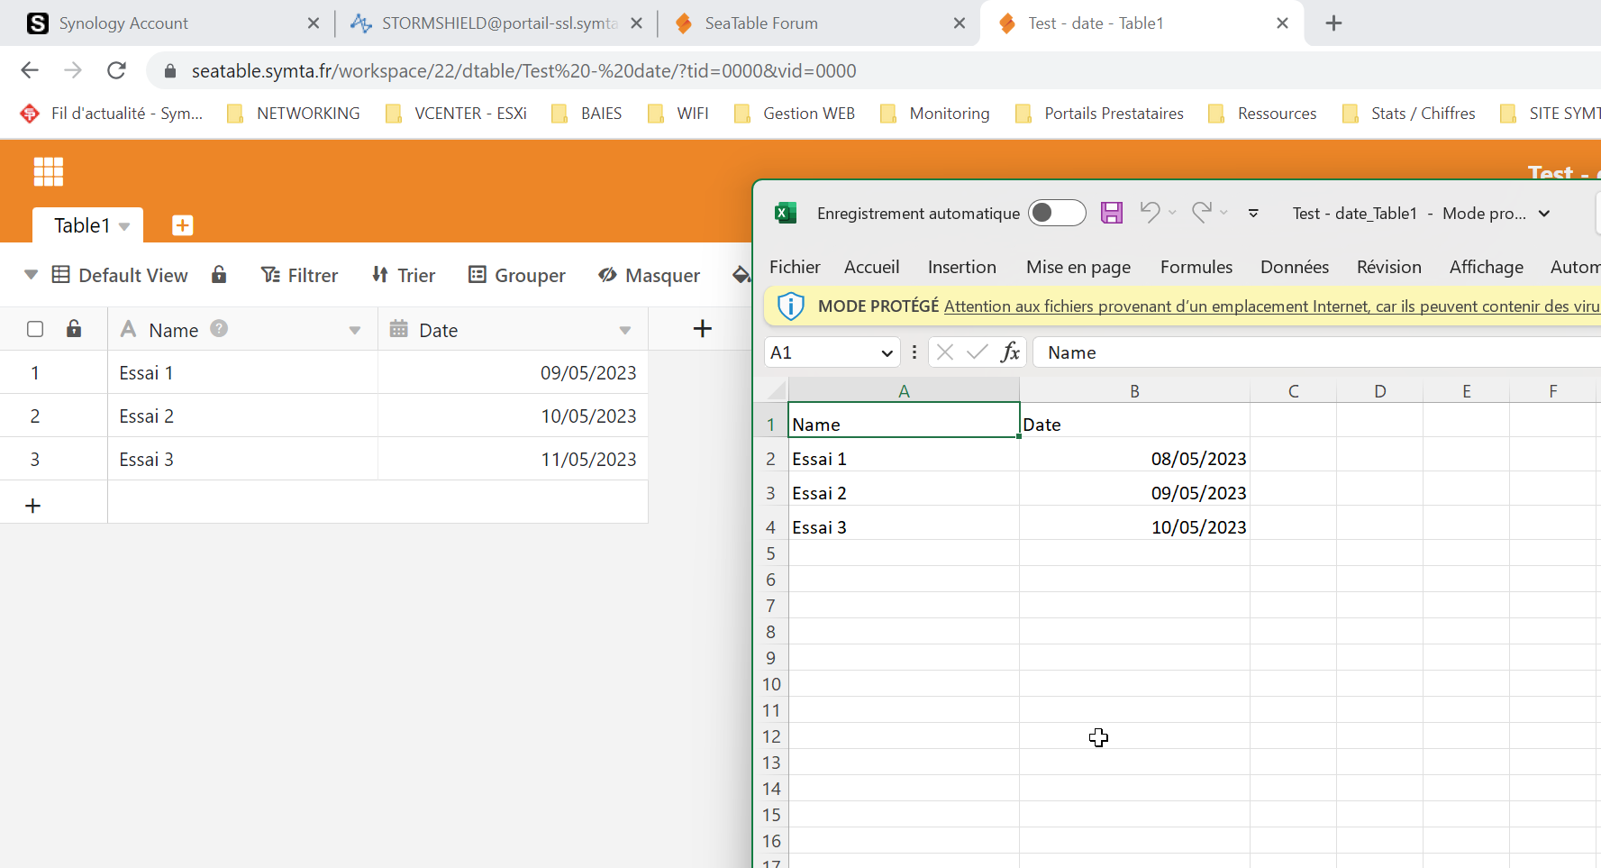This screenshot has width=1601, height=868.
Task: Open the SeaTable apps grid icon
Action: click(x=49, y=171)
